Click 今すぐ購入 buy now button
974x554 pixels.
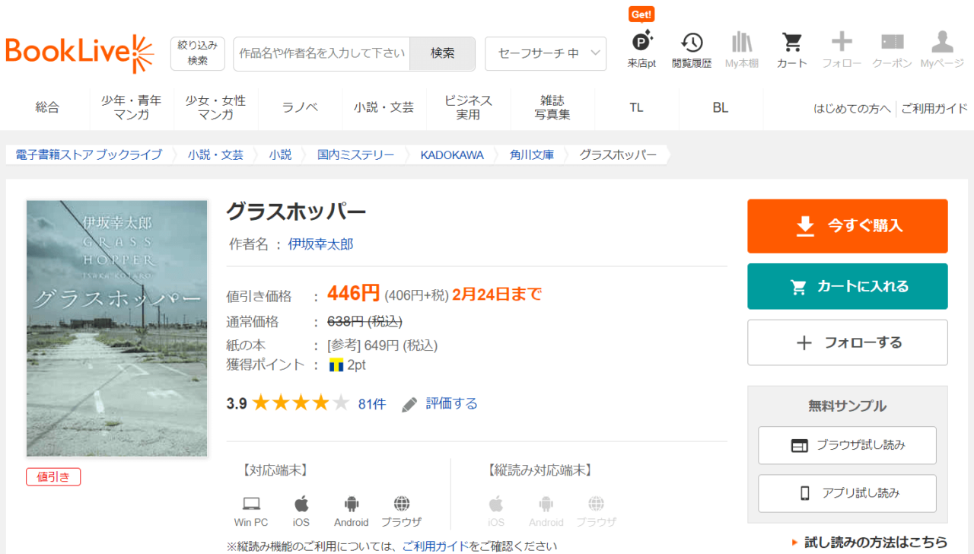pyautogui.click(x=848, y=226)
